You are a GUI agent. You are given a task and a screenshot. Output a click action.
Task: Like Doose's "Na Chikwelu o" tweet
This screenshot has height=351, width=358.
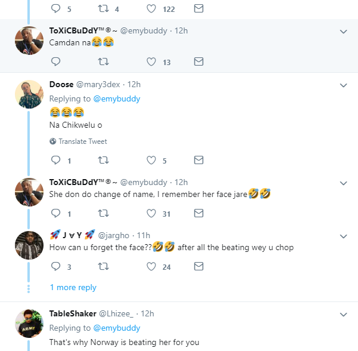pyautogui.click(x=151, y=160)
